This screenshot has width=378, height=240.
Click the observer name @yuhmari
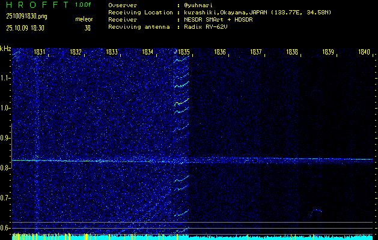(x=198, y=5)
